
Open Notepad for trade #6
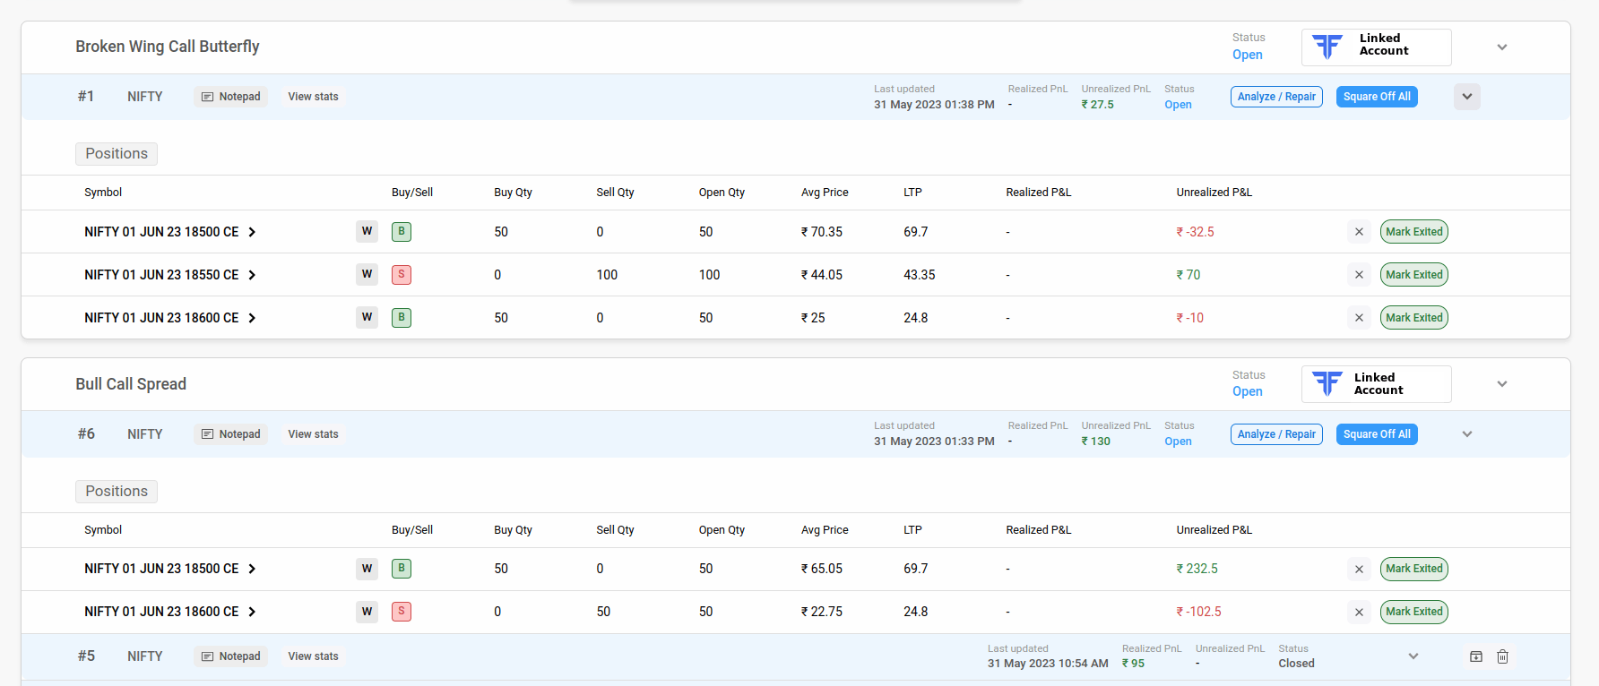[x=231, y=434]
